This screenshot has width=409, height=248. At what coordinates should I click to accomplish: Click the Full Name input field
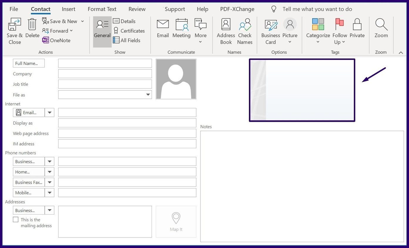point(105,63)
